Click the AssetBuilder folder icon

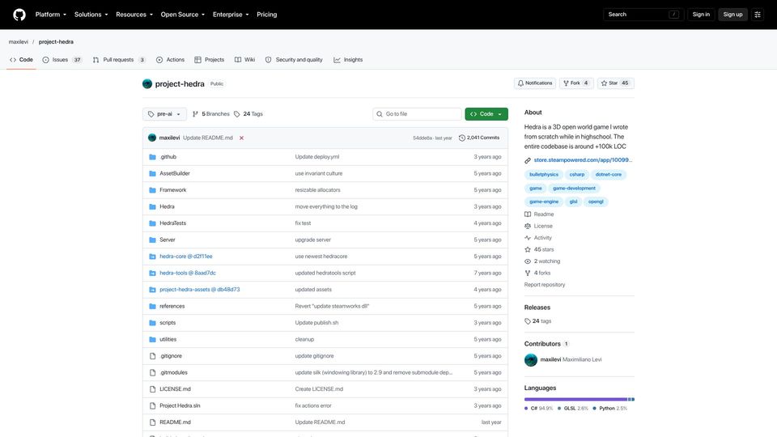[153, 173]
